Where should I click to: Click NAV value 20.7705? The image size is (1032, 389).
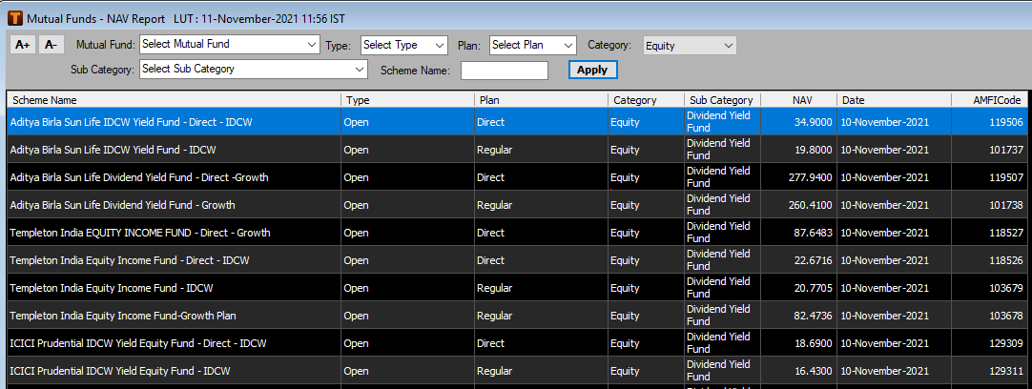click(x=813, y=288)
